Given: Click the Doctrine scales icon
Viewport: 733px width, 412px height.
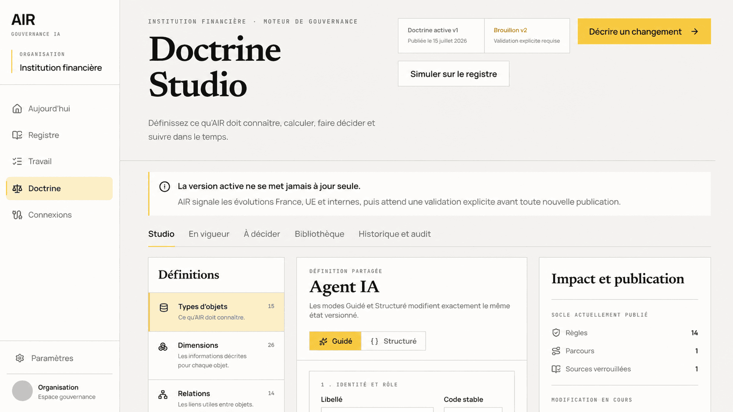Looking at the screenshot, I should click(x=17, y=189).
